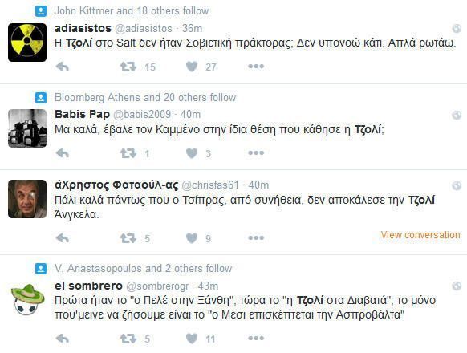The width and height of the screenshot is (467, 353).
Task: Reply to Babis Pap's tweet
Action: click(x=63, y=153)
